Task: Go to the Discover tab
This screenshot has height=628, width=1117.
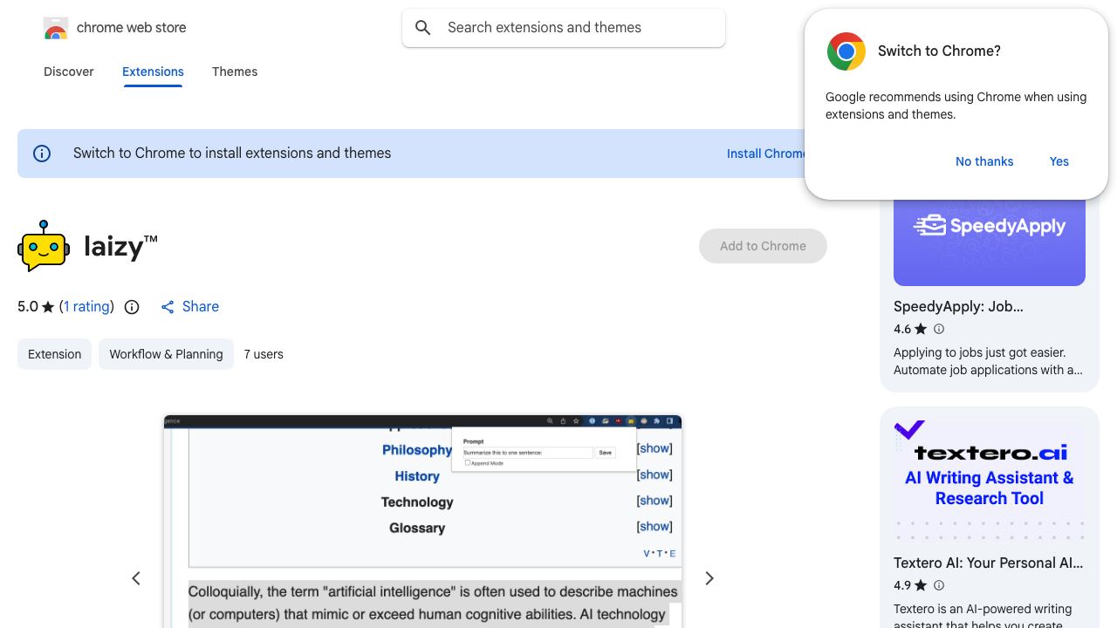Action: (x=69, y=72)
